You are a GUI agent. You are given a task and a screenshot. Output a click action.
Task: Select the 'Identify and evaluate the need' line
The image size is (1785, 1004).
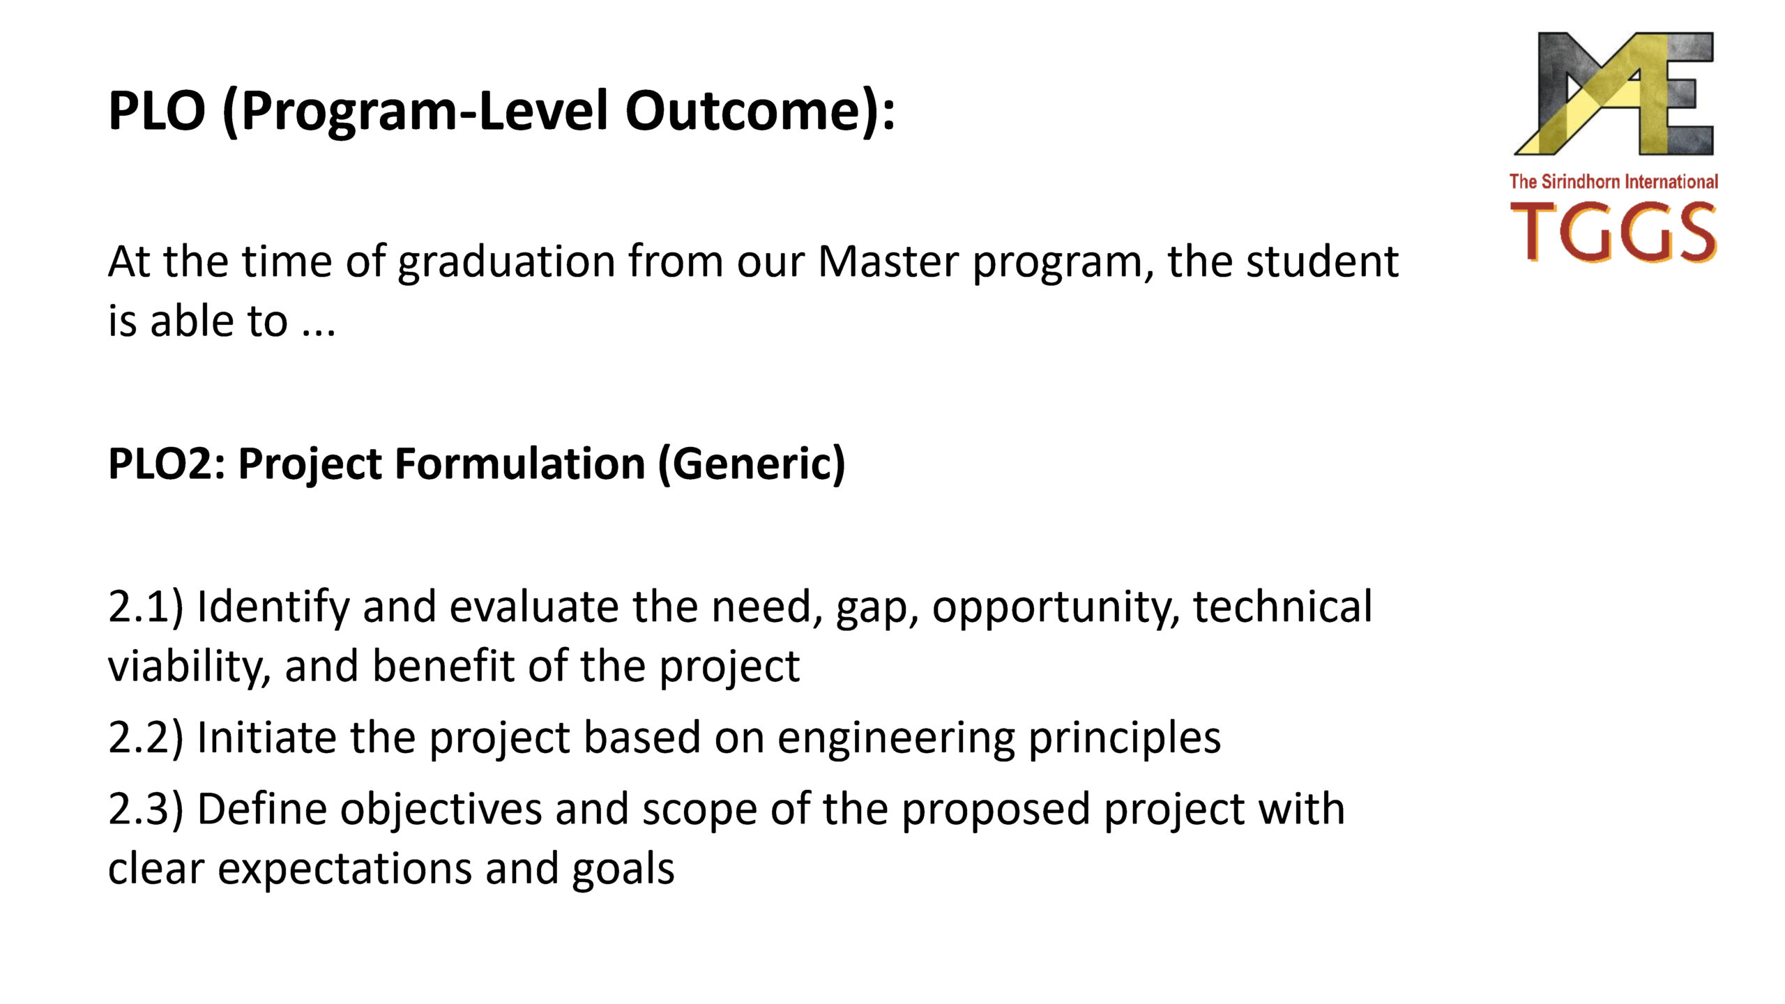[x=740, y=608]
